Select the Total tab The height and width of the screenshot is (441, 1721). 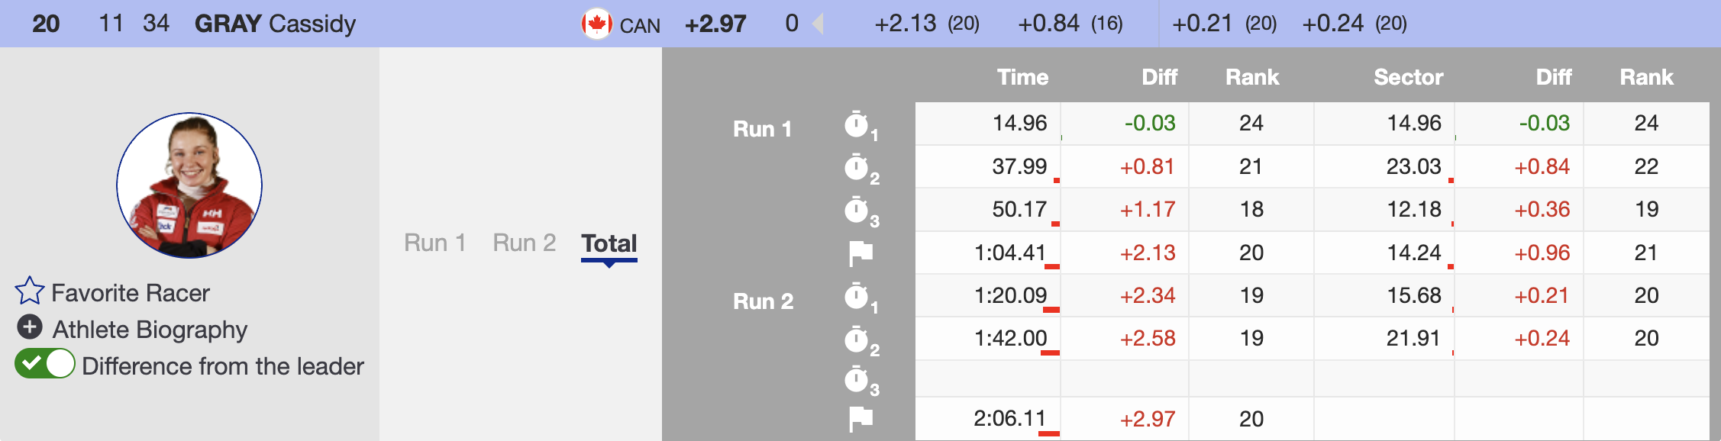pyautogui.click(x=609, y=243)
